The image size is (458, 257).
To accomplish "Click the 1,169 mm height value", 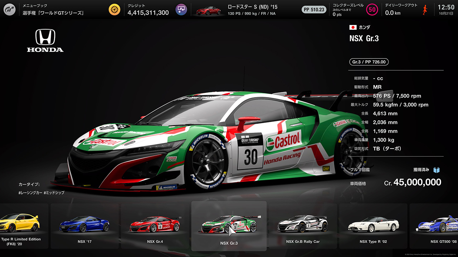I will pos(385,131).
